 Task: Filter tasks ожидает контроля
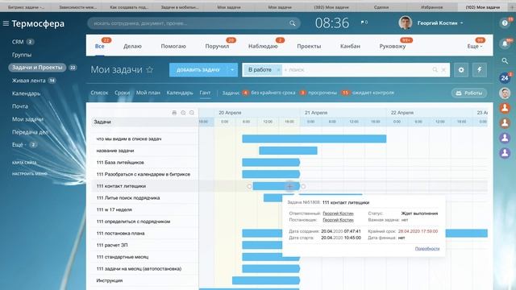(372, 93)
